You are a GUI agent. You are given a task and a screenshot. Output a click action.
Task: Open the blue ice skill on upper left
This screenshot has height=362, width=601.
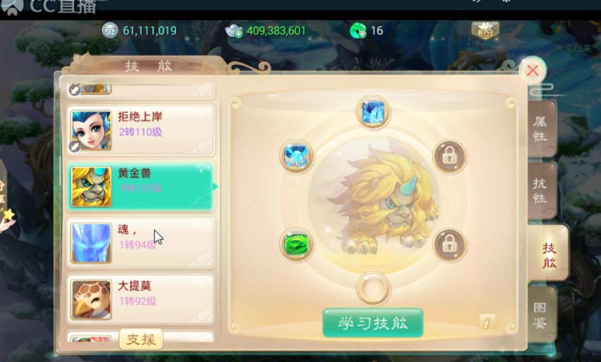[x=296, y=156]
